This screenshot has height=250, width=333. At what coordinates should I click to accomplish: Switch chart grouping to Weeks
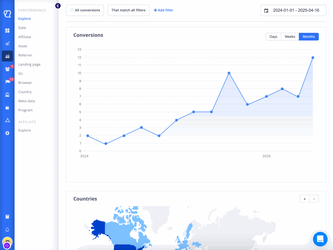pos(290,37)
